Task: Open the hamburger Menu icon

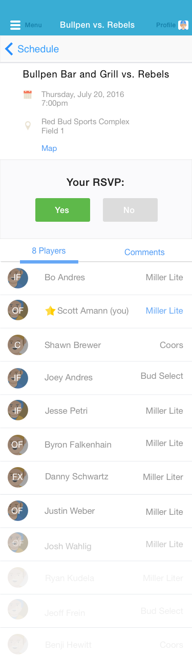Action: click(x=15, y=25)
